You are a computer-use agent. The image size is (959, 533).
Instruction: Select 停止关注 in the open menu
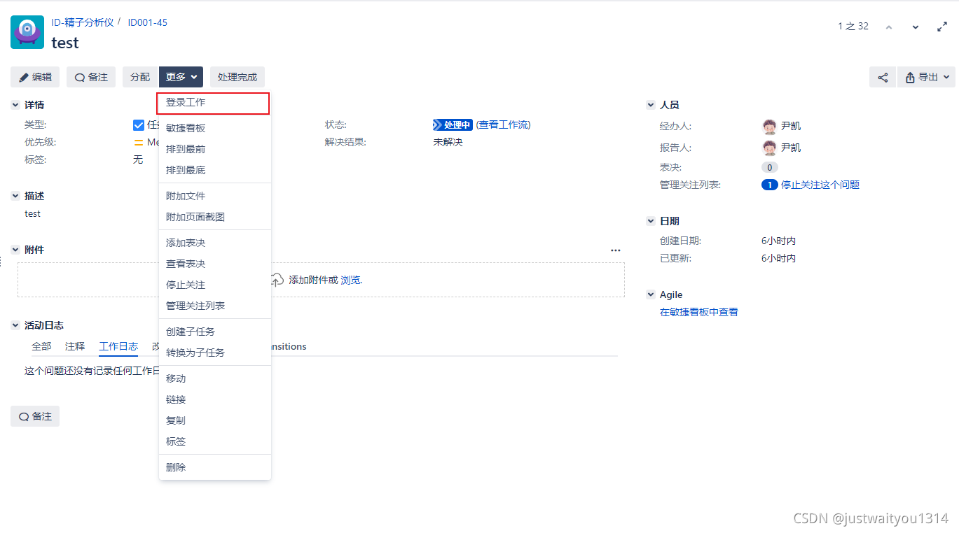[x=184, y=284]
